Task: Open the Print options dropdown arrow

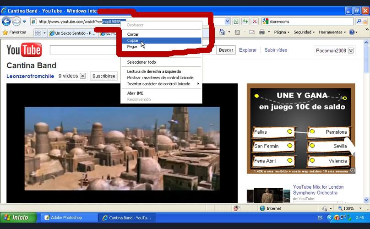Action: coord(269,32)
